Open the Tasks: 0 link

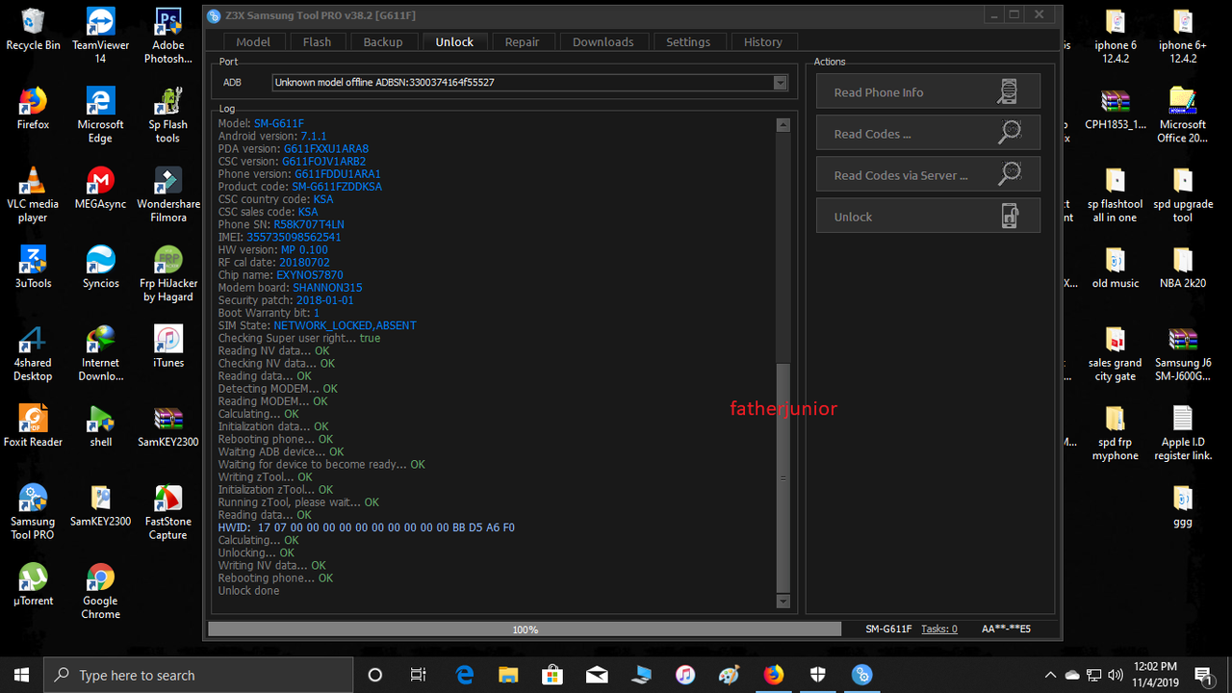[939, 629]
